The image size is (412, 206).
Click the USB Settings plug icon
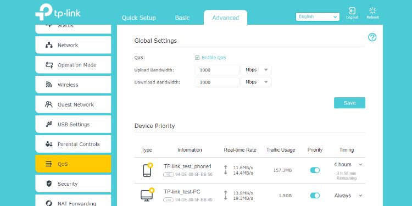pyautogui.click(x=49, y=124)
